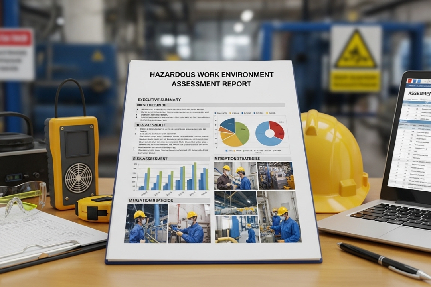Click the red icon on laptop toolbar

coord(409,81)
